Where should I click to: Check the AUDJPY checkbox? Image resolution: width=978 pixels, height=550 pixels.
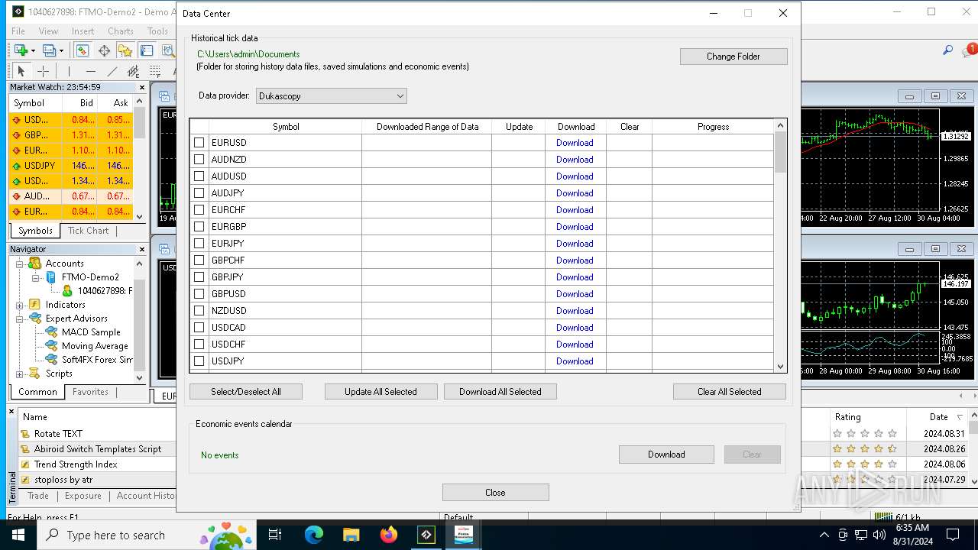point(199,193)
